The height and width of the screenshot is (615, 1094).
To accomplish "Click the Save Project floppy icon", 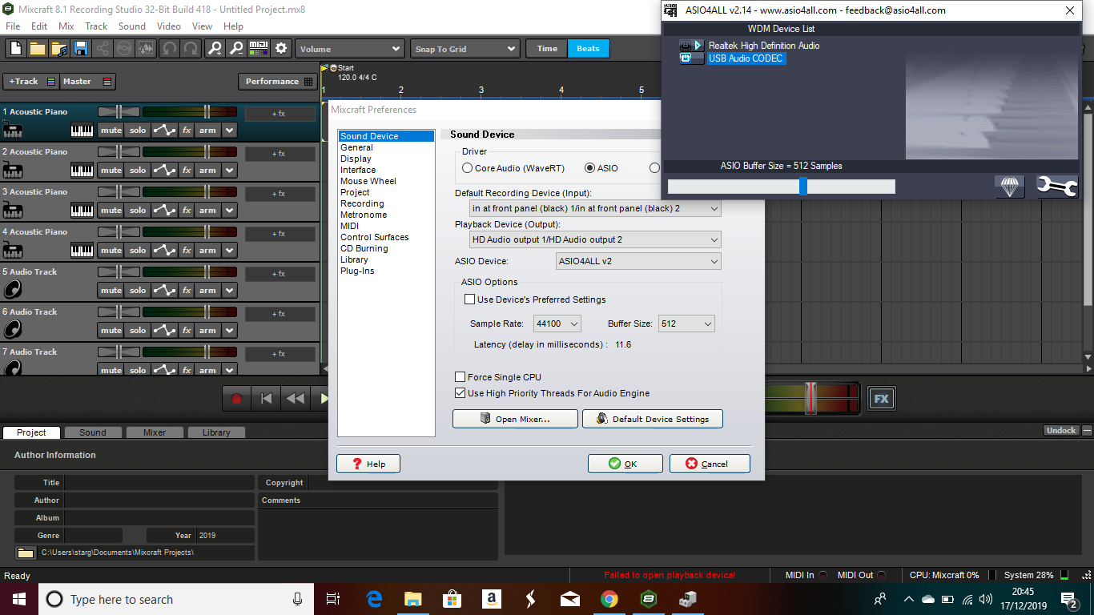I will 81,49.
